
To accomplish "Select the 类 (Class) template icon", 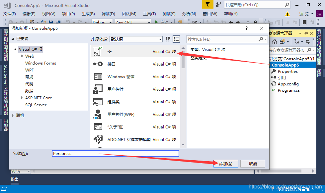I will [98, 51].
